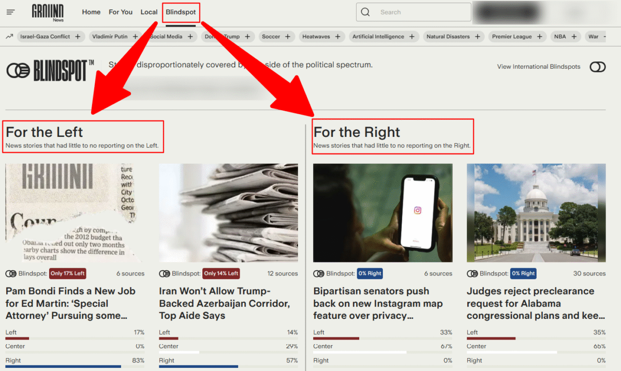Viewport: 621px width, 371px height.
Task: Click 'View International Blindspots' label
Action: click(539, 67)
